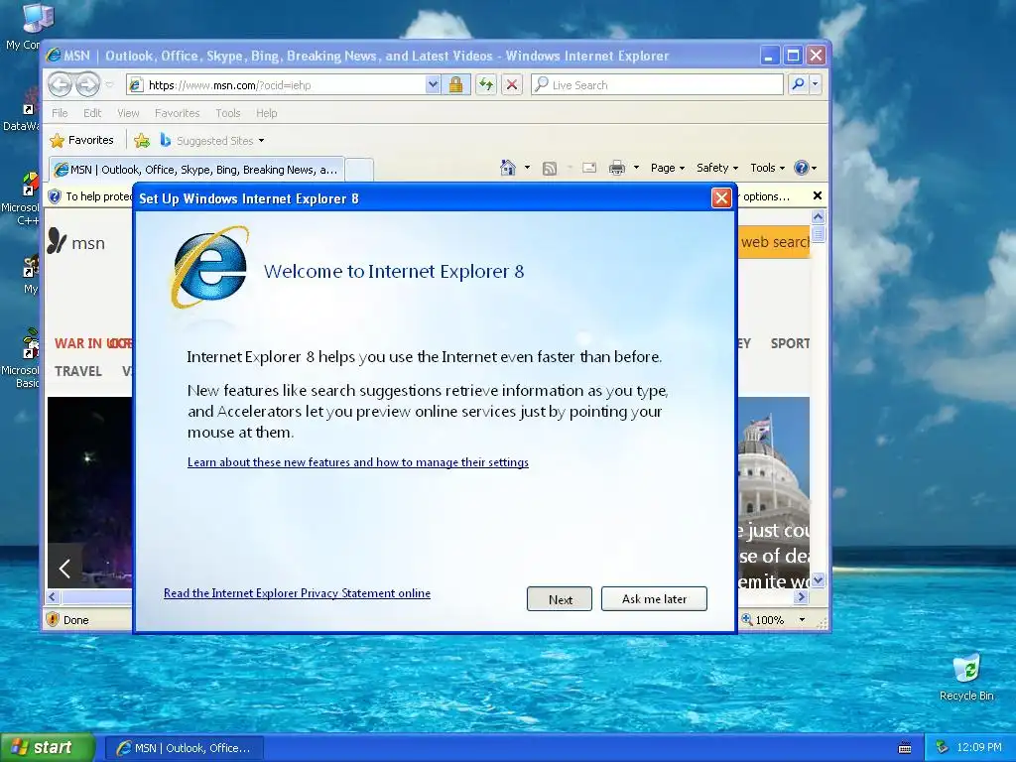Click the Live Search box
This screenshot has width=1016, height=762.
(657, 85)
